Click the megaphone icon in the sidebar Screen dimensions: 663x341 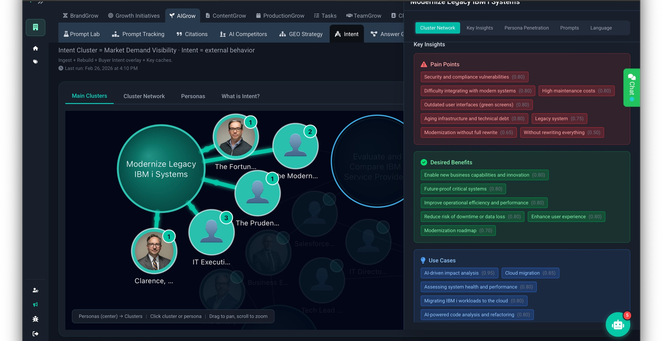coord(36,305)
